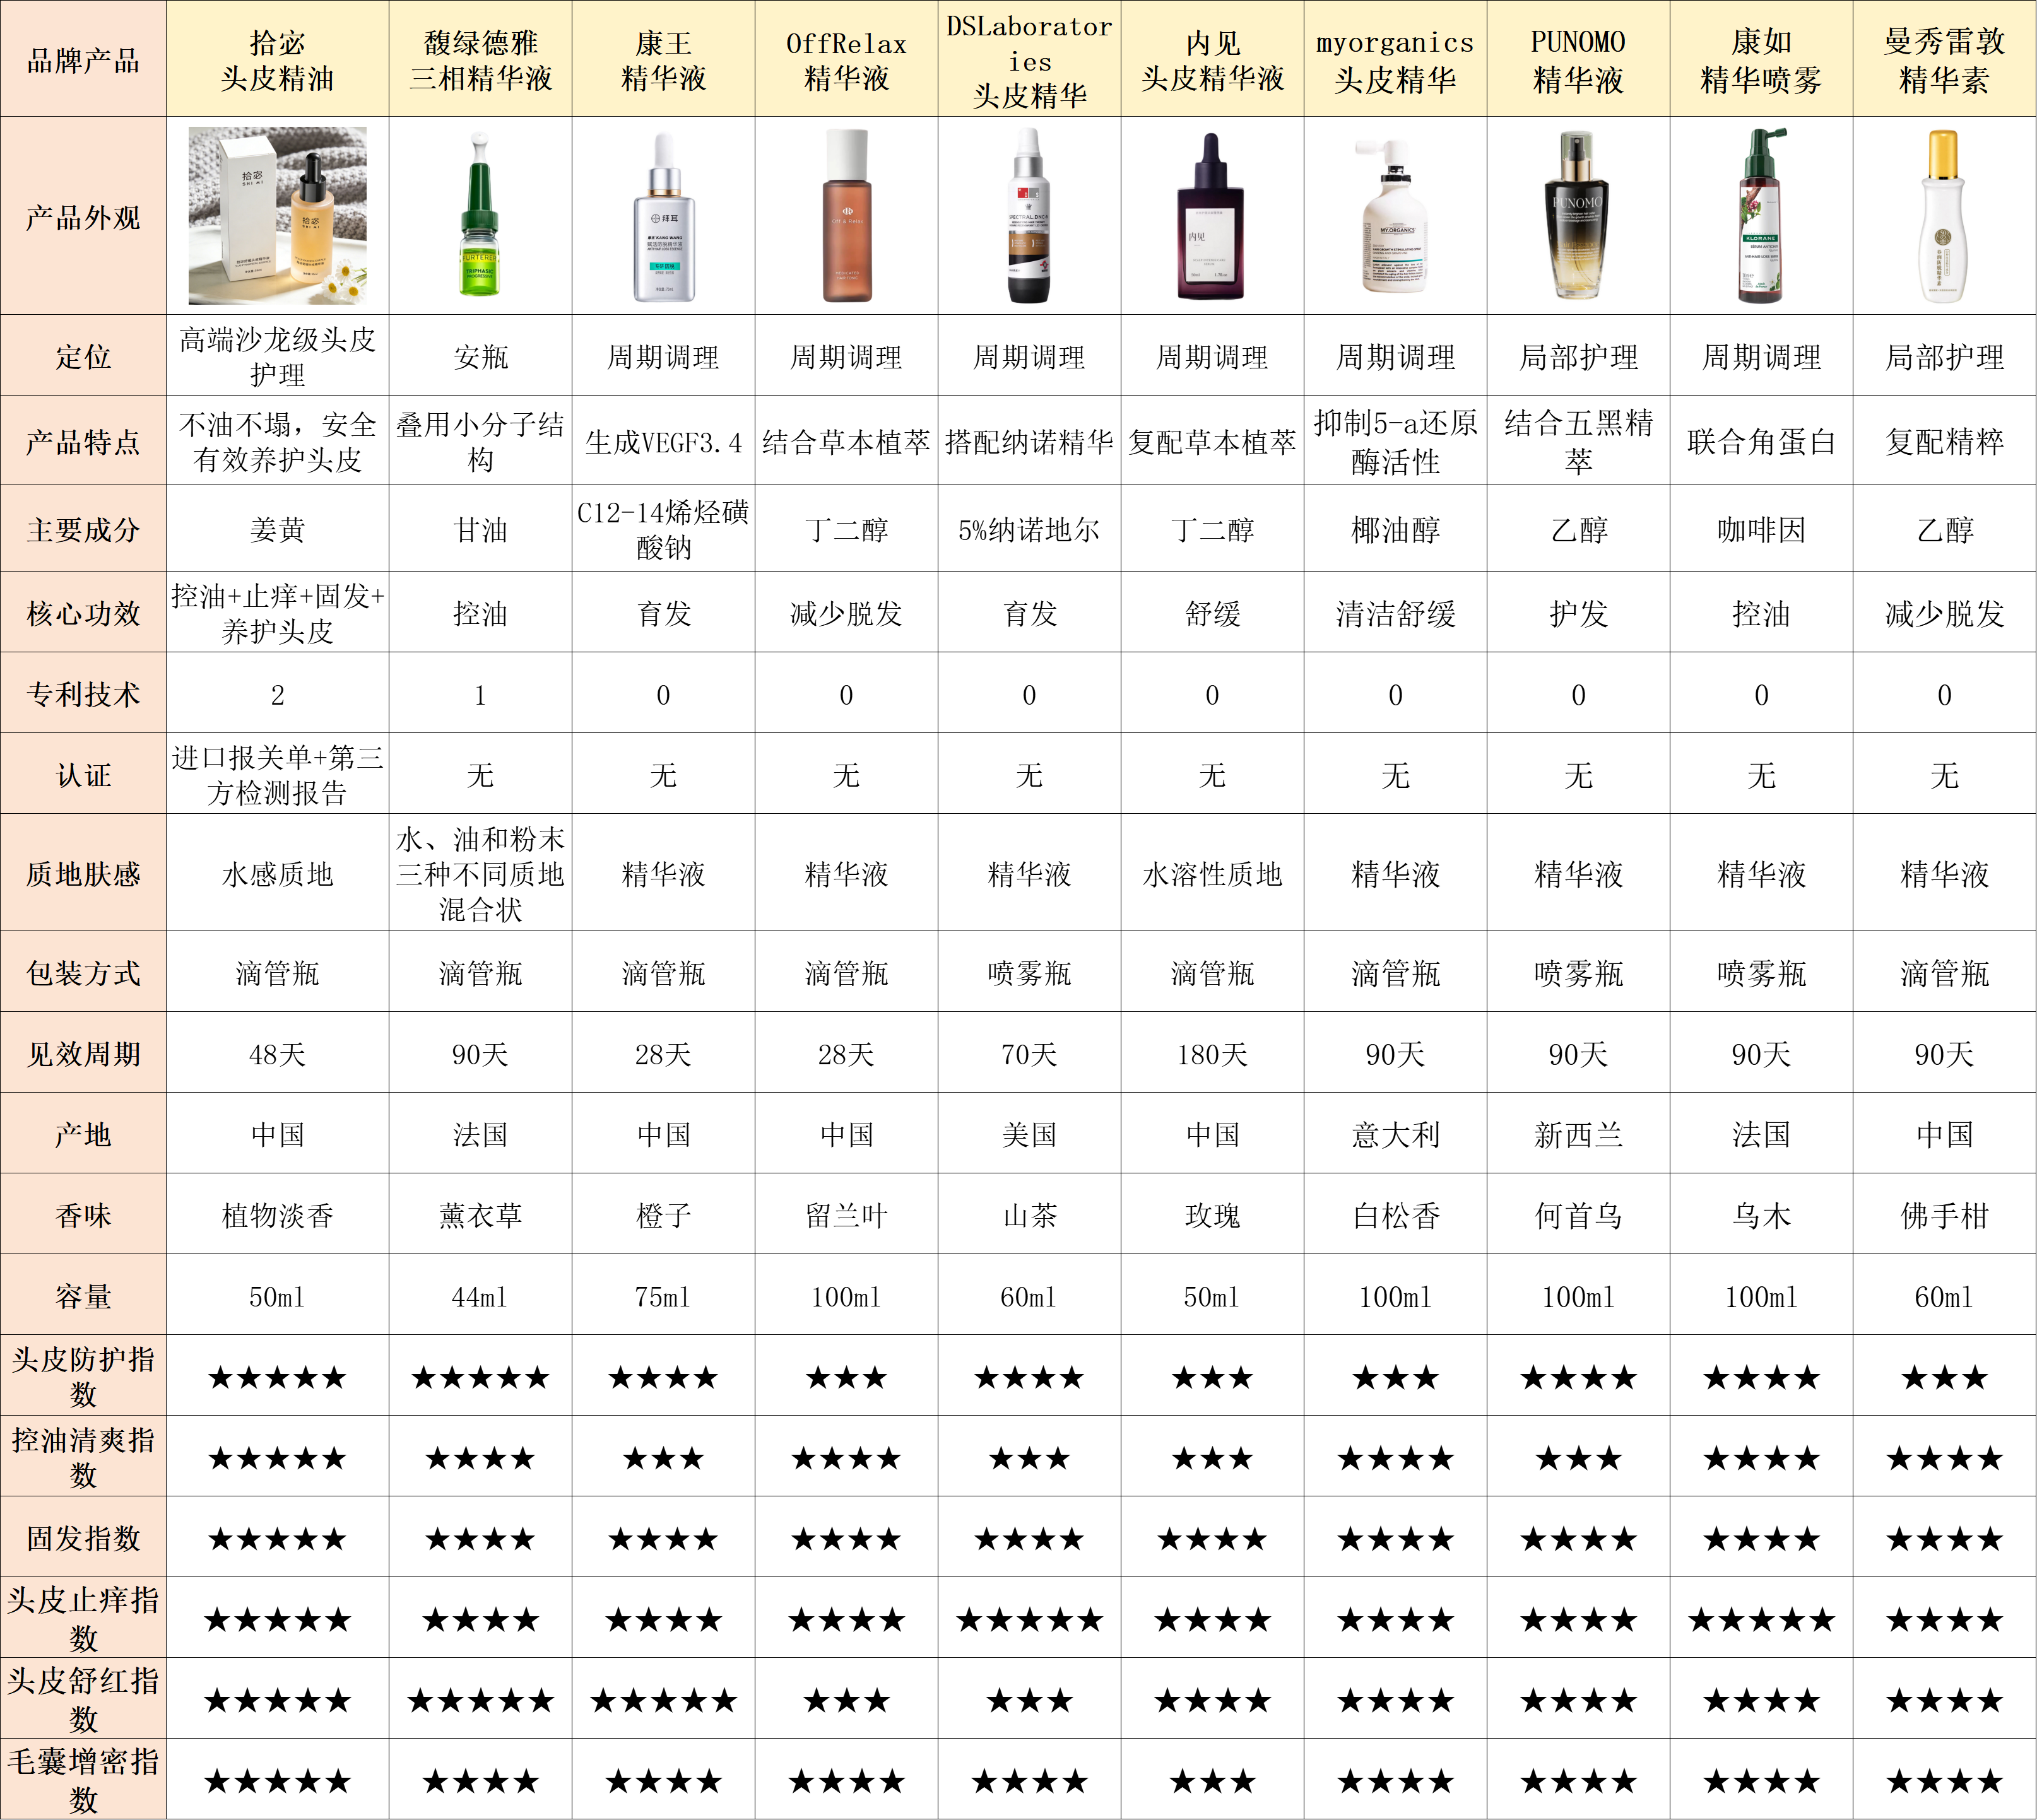Click the 48天 cell under 拾宓

tap(277, 1054)
